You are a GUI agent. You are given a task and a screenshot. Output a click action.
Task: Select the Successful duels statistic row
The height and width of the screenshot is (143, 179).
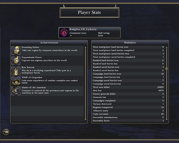[129, 121]
